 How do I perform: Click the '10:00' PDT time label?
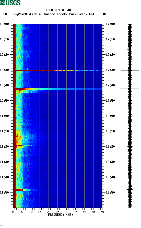tap(4, 24)
